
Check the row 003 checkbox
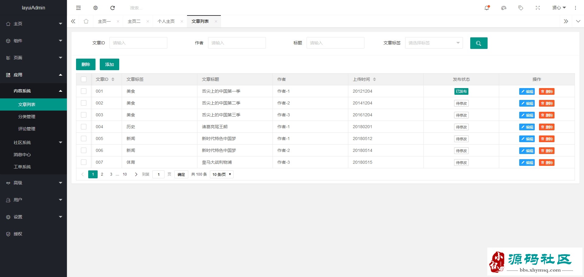click(x=84, y=115)
